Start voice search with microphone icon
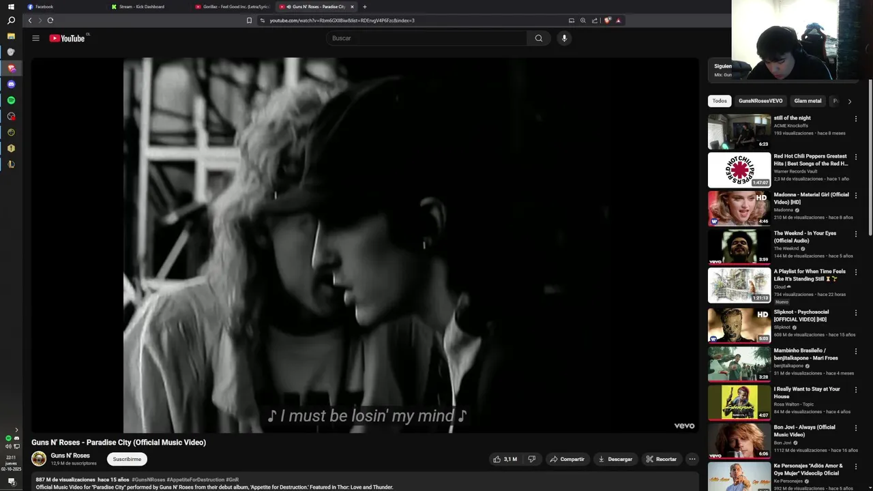 coord(564,38)
